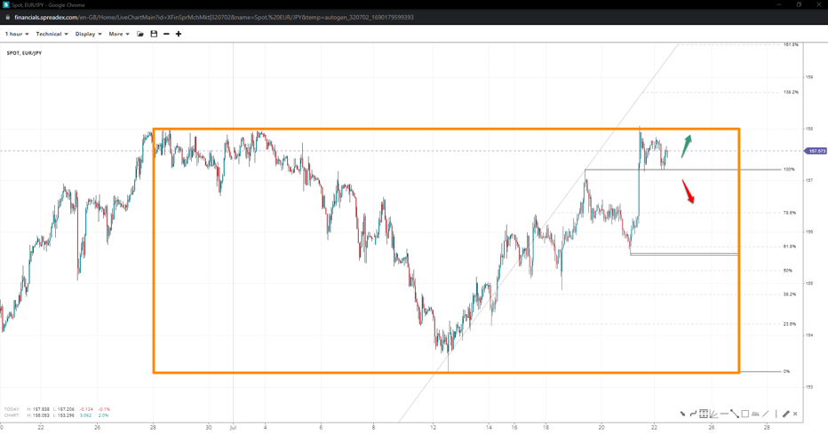The height and width of the screenshot is (434, 828).
Task: Choose the rectangle drawing tool
Action: click(744, 414)
